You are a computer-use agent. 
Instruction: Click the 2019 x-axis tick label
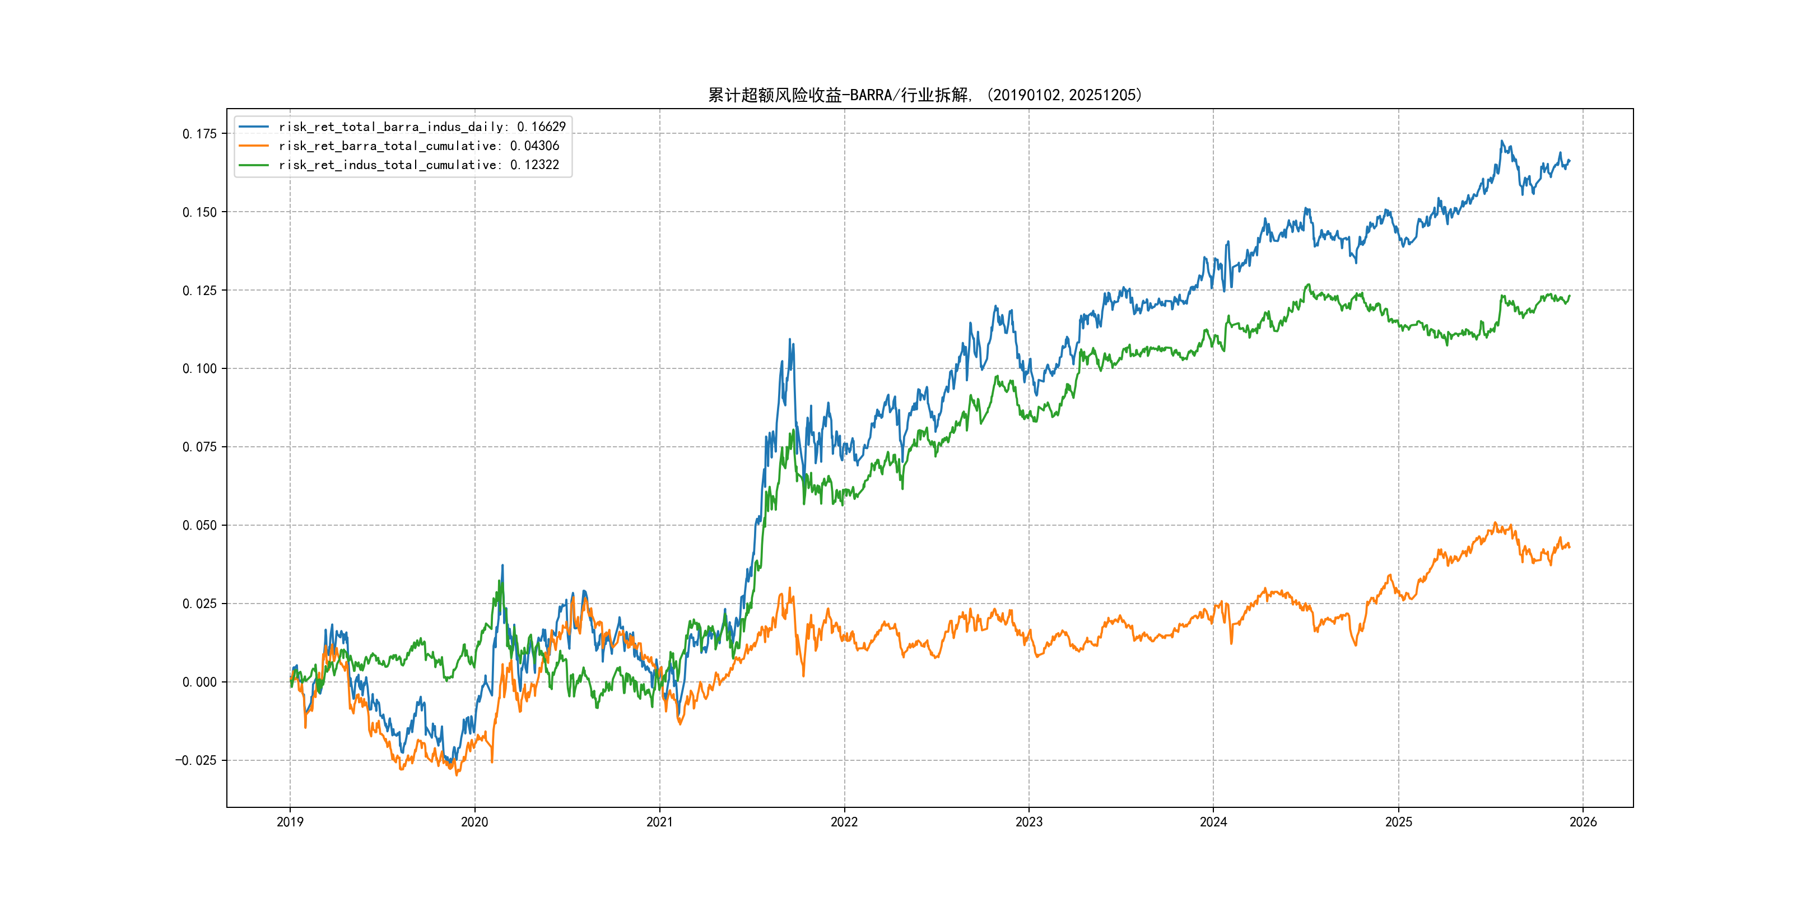click(290, 822)
